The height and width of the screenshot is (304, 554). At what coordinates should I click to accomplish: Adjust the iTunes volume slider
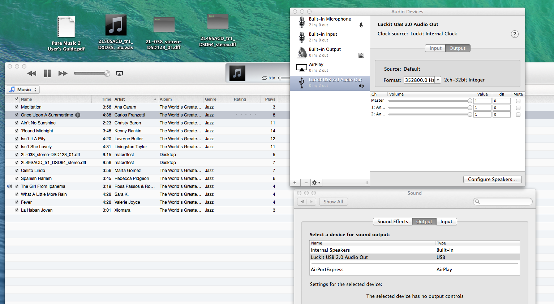pos(92,74)
